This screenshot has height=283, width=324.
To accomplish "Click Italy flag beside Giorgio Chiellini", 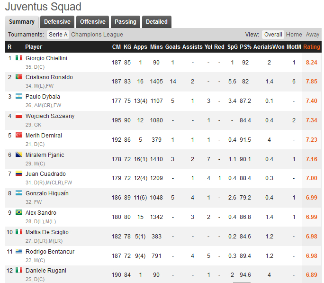I will point(19,58).
